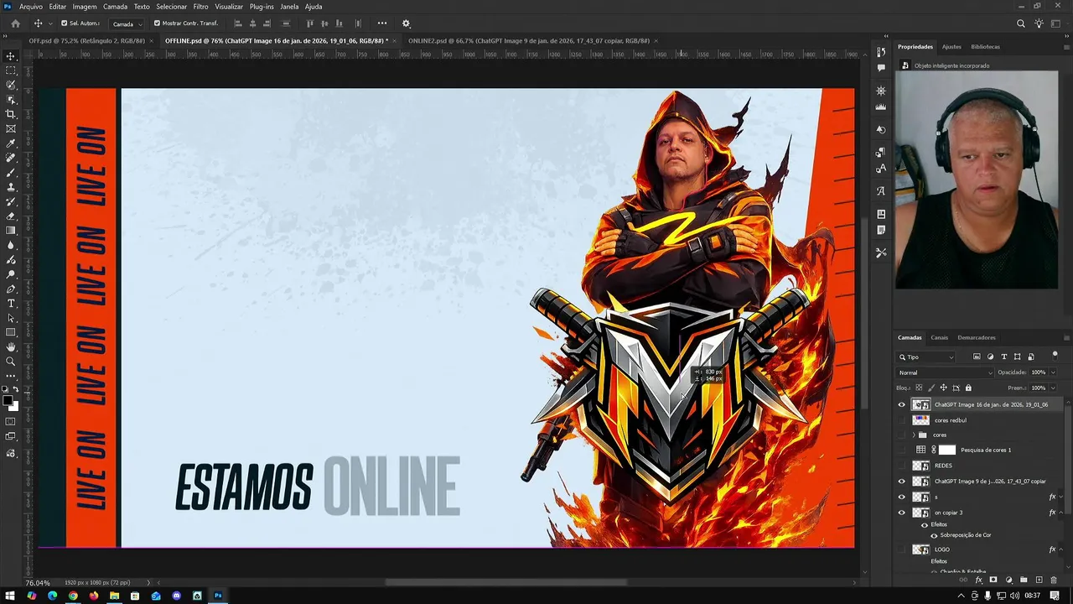Viewport: 1073px width, 604px height.
Task: Open the Tipo layer filter dropdown
Action: tap(926, 357)
